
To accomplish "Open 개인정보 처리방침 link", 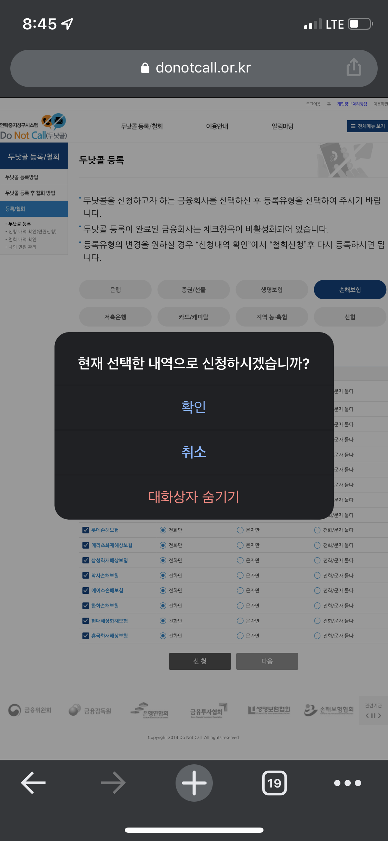I will tap(352, 104).
